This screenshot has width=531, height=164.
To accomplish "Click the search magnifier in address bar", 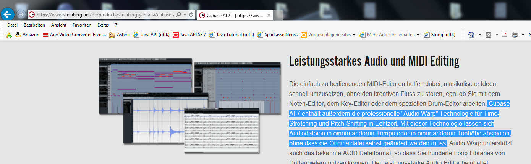I will 178,15.
